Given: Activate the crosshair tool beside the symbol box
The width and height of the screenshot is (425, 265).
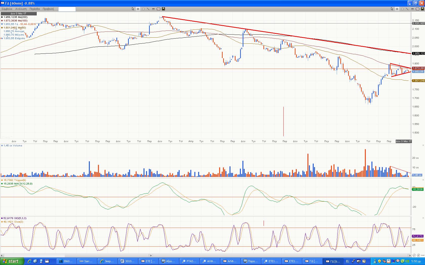Looking at the screenshot, I should (x=138, y=9).
